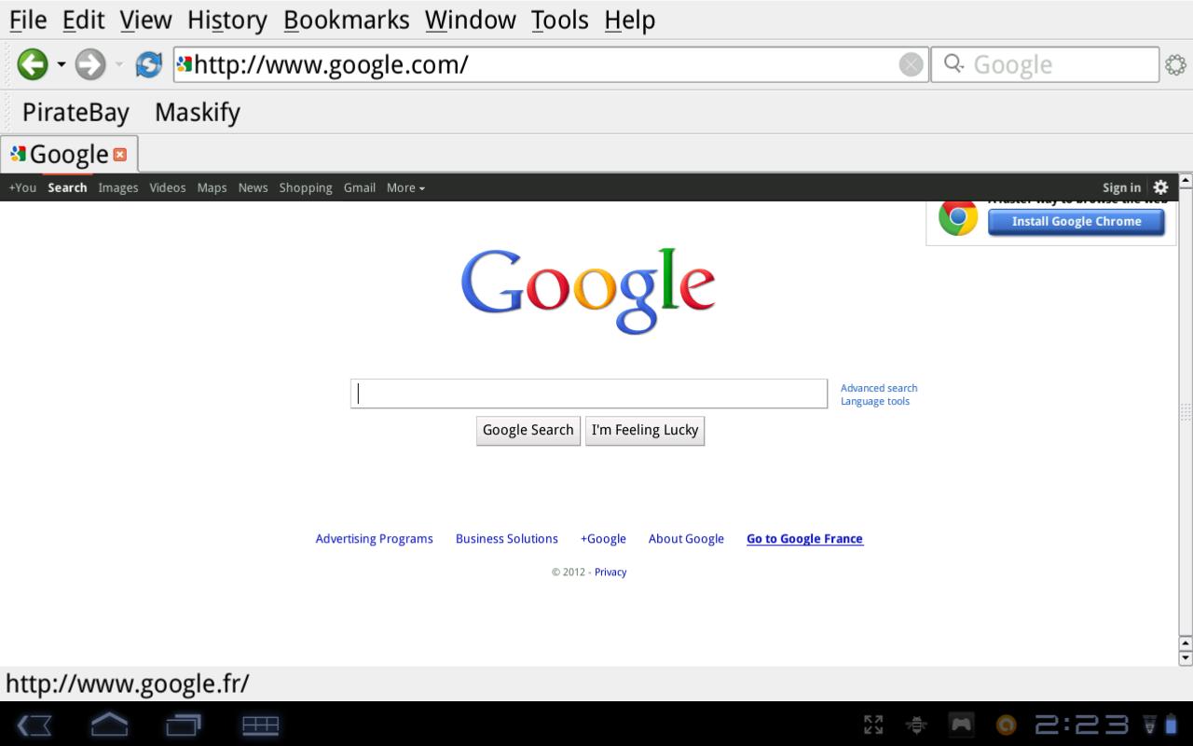
Task: Tap the Android back button
Action: coord(34,725)
